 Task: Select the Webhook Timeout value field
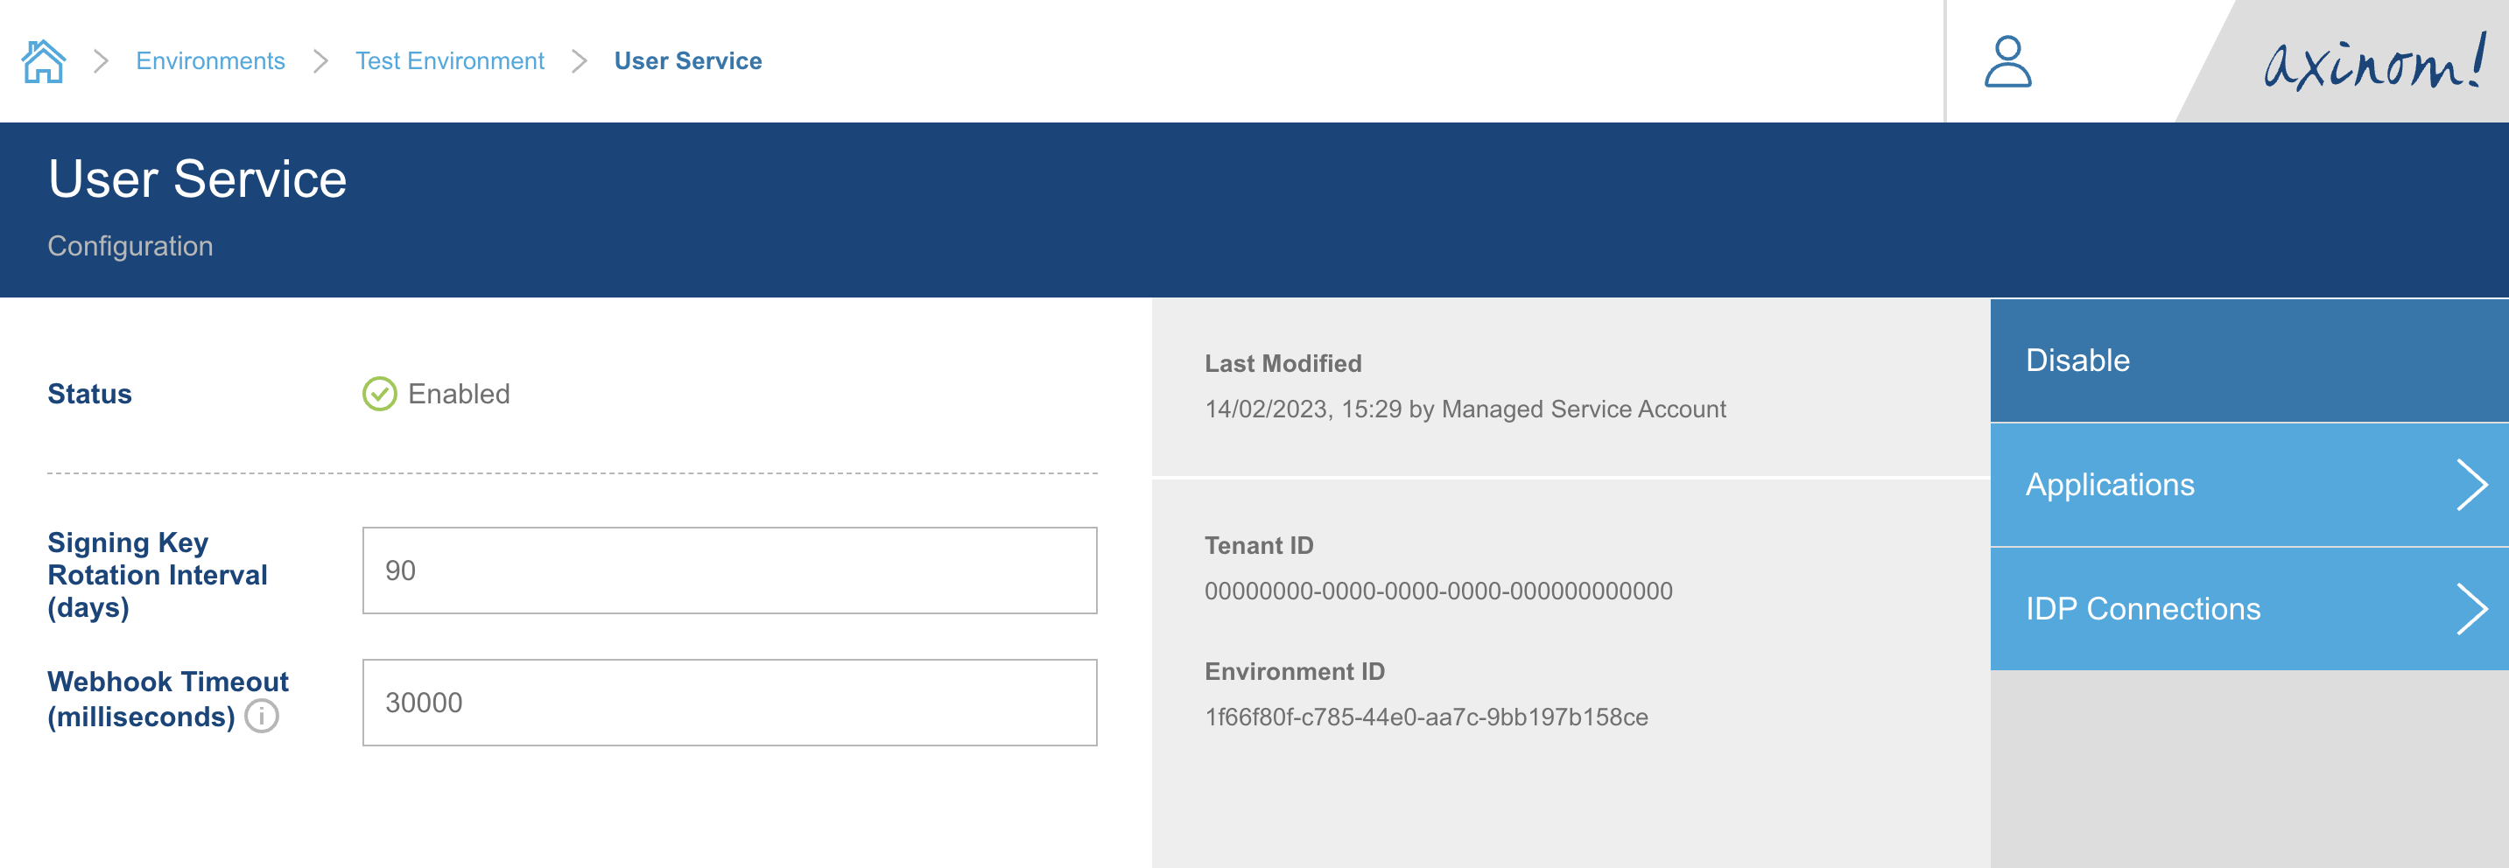(x=729, y=701)
